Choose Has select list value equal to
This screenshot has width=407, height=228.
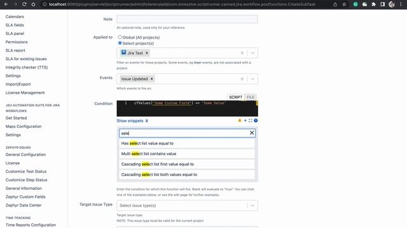pyautogui.click(x=187, y=144)
